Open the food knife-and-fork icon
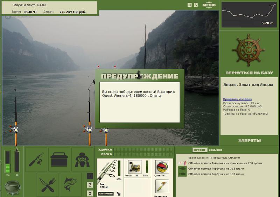The width and height of the screenshot is (280, 197). tap(48, 185)
